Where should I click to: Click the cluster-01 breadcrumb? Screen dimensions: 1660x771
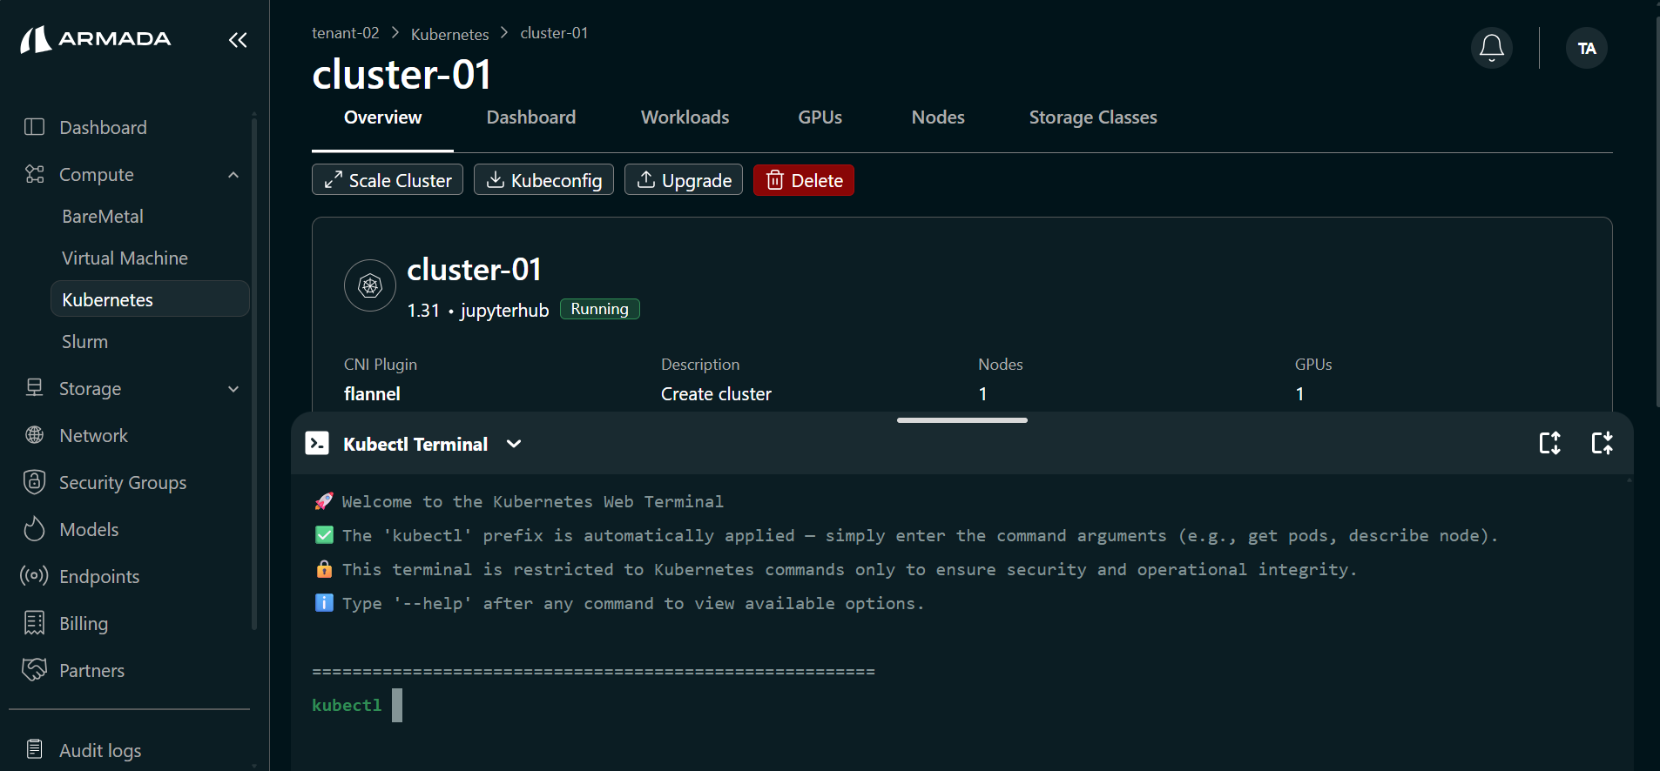(x=554, y=33)
